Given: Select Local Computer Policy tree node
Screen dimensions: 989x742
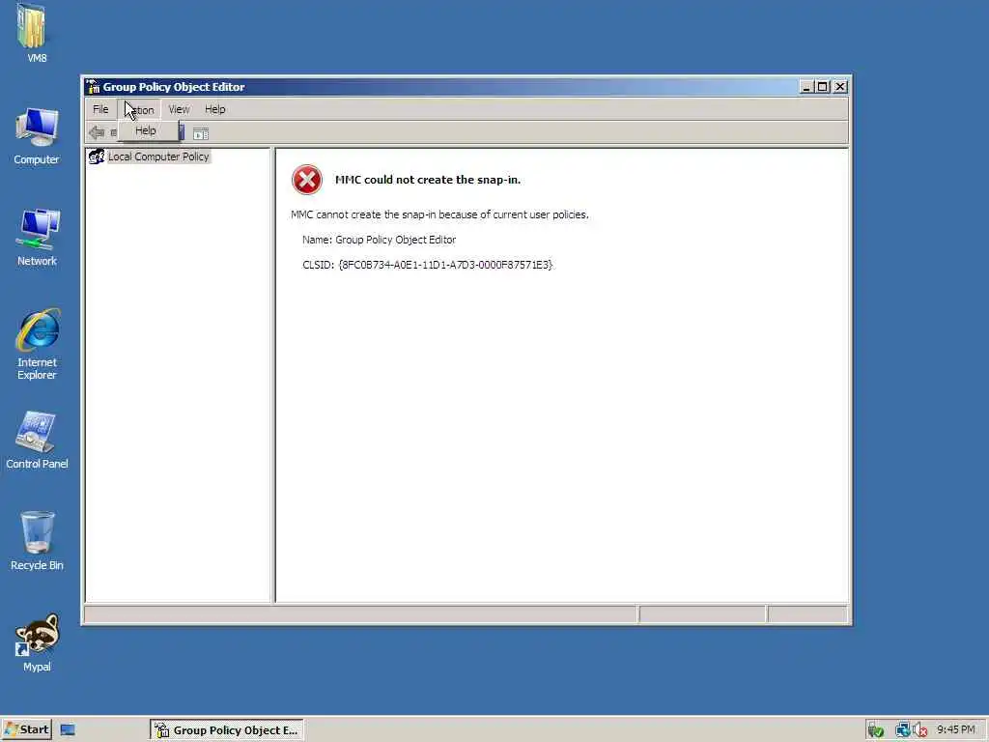Looking at the screenshot, I should (158, 157).
